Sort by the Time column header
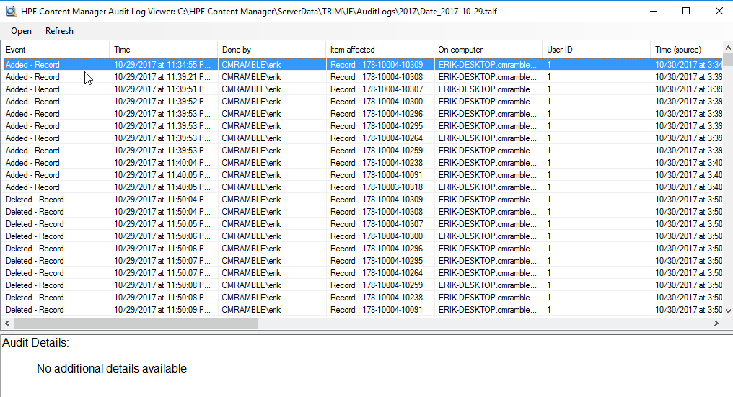Viewport: 733px width, 397px height. (x=164, y=50)
